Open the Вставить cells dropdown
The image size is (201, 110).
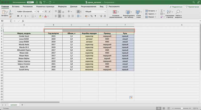151,11
